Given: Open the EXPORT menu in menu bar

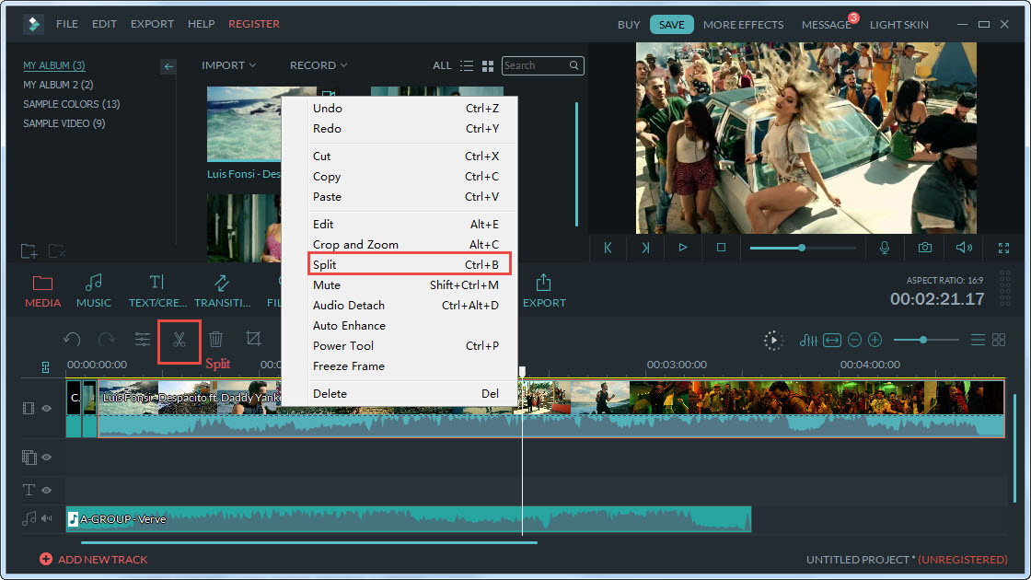Looking at the screenshot, I should coord(152,24).
